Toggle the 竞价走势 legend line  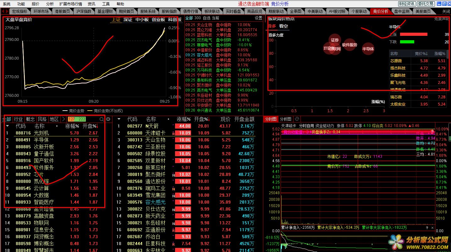coord(73,111)
